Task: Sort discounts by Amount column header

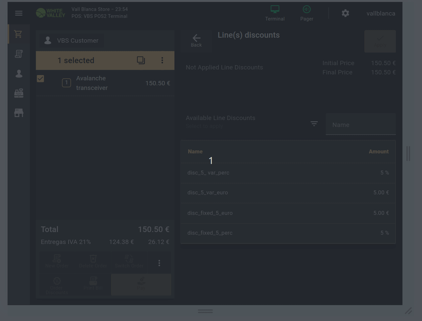Action: [379, 151]
